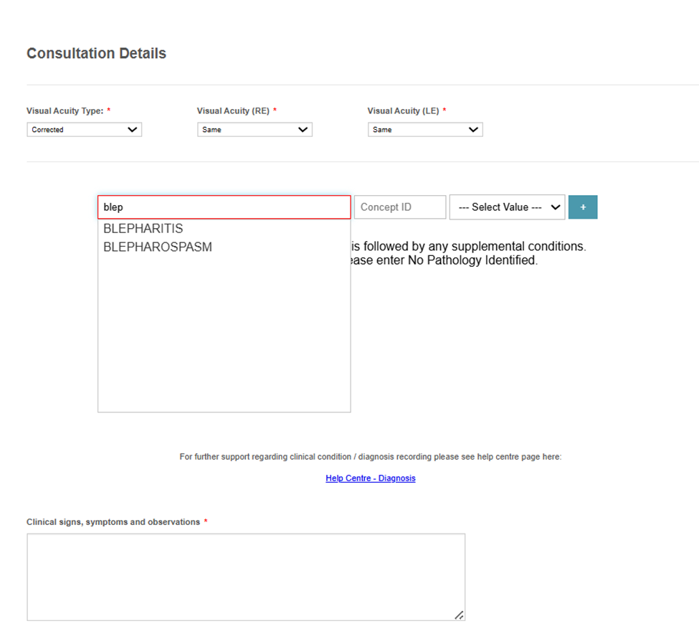699x644 pixels.
Task: Expand the Select Value dropdown
Action: pos(508,207)
